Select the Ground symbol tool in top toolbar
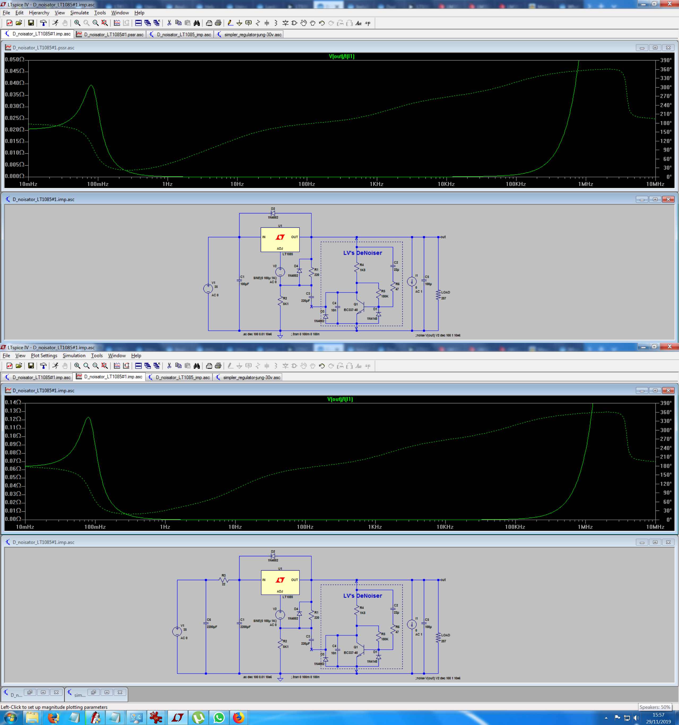 pos(240,23)
